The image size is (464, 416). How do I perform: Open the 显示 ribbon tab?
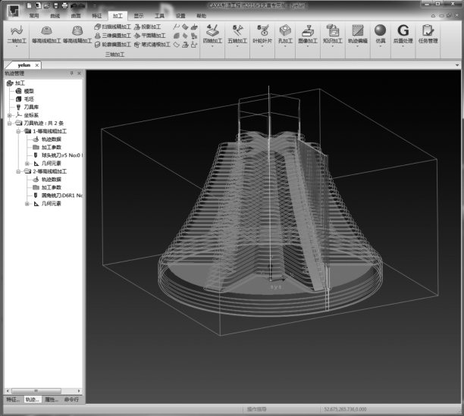[138, 15]
